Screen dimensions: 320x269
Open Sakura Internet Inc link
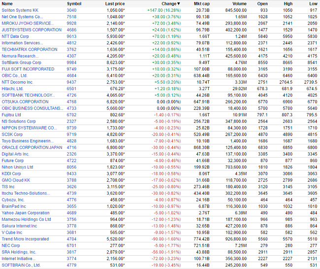point(19,226)
